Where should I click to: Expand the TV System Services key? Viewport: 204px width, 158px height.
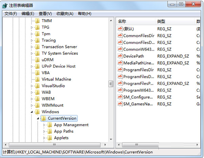32,53
